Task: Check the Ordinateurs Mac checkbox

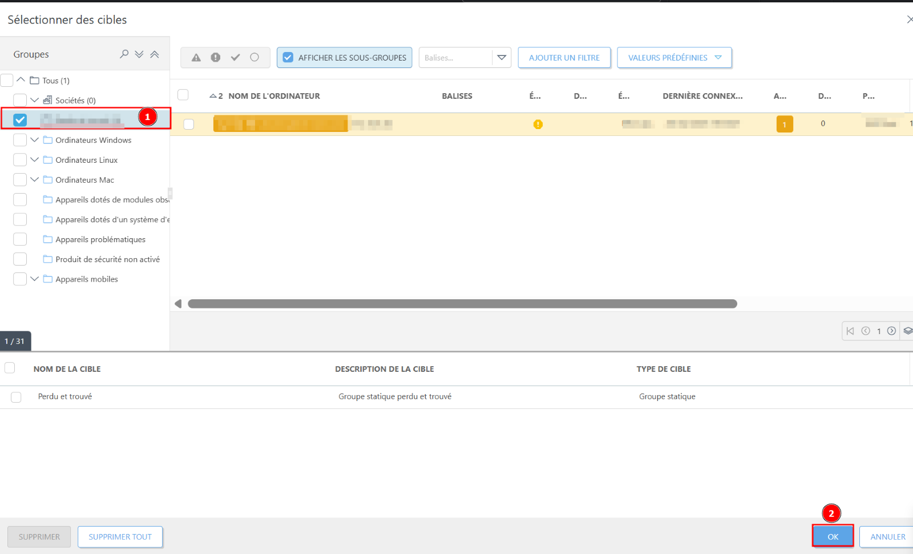Action: tap(20, 179)
